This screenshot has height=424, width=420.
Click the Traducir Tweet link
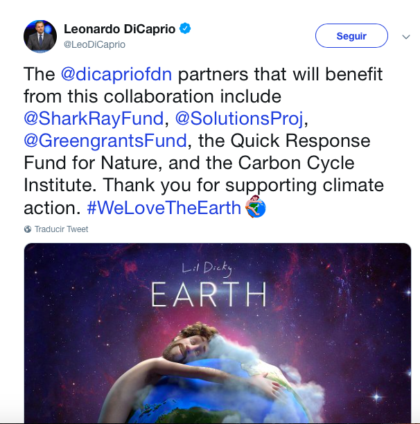(x=62, y=229)
